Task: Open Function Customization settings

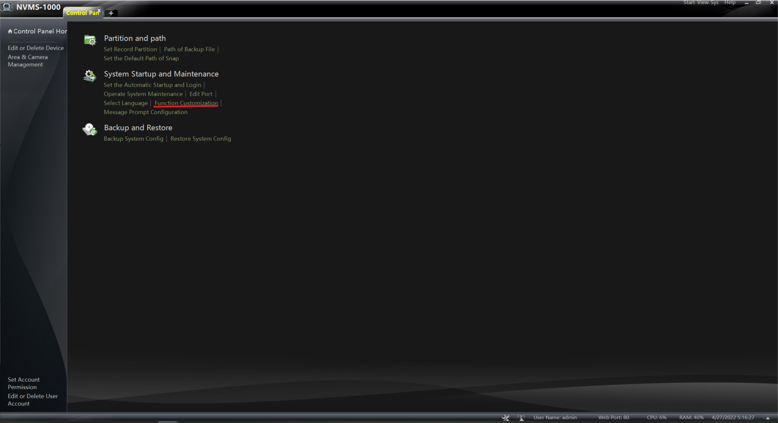Action: (186, 103)
